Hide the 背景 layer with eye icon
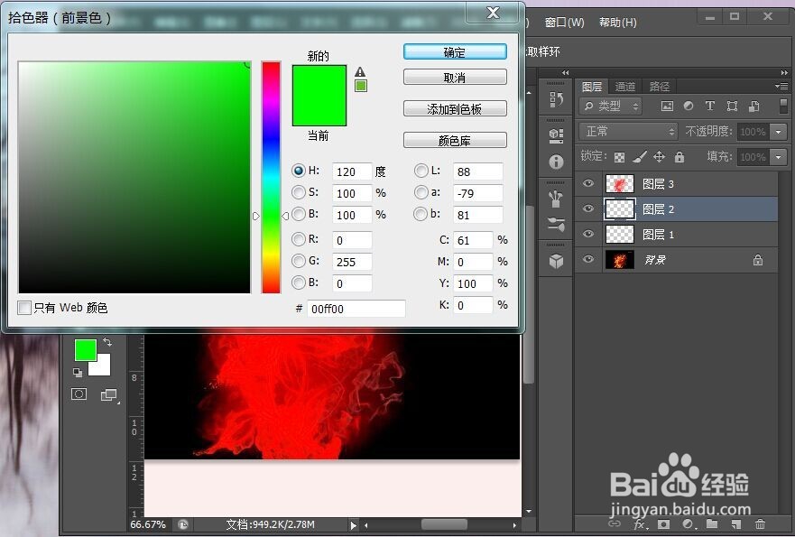This screenshot has width=795, height=537. (x=588, y=259)
